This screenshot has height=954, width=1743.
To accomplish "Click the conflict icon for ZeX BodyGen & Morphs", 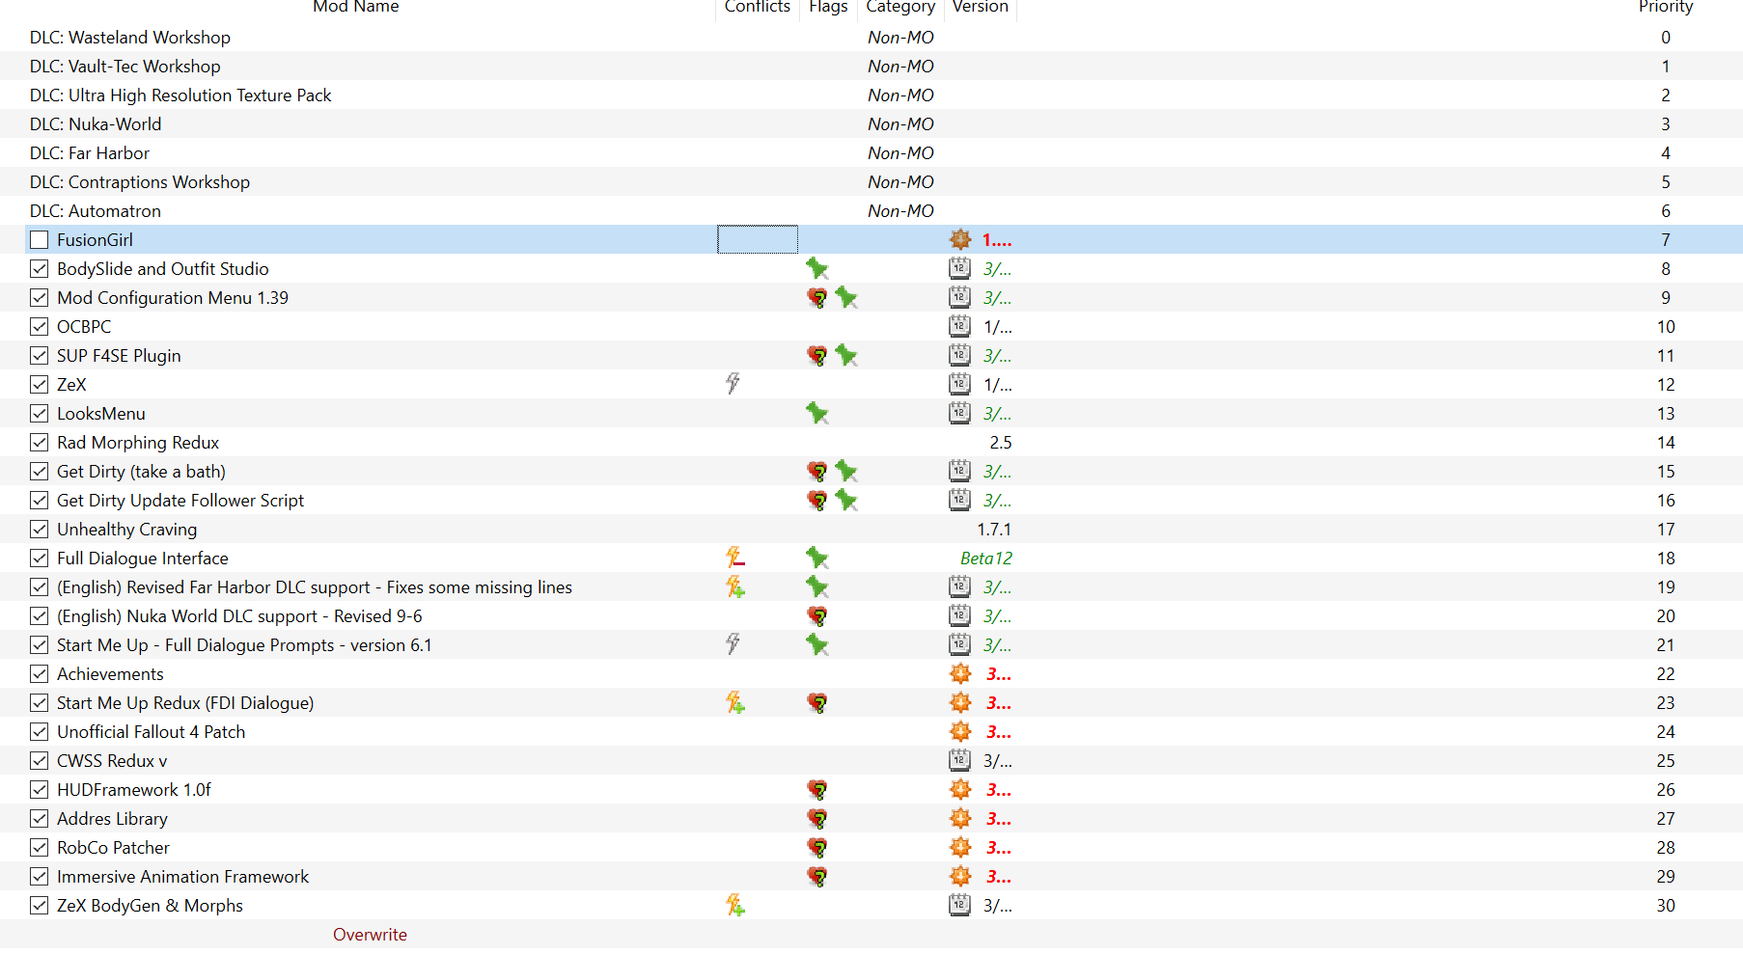I will [x=735, y=905].
